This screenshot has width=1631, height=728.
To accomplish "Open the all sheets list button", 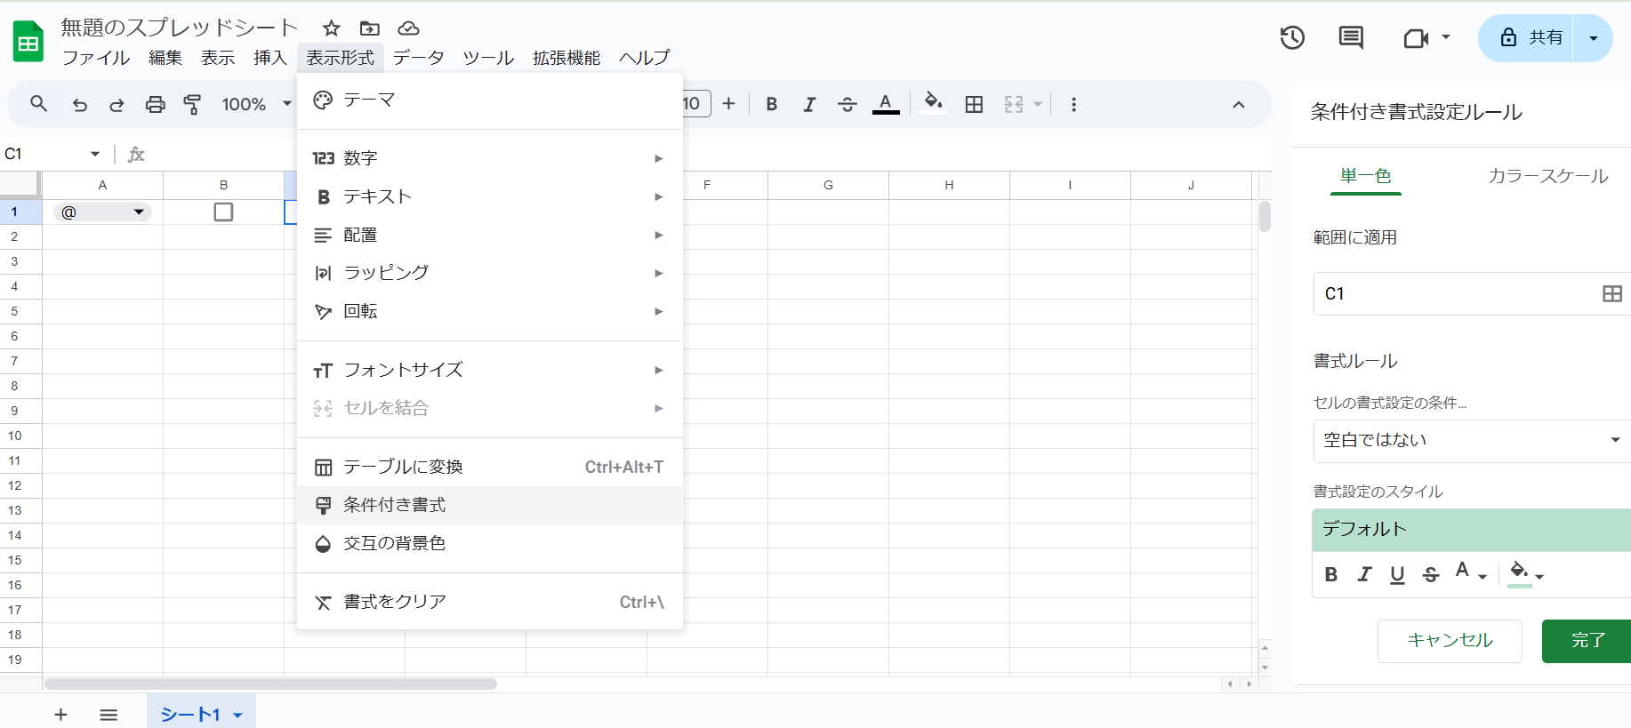I will tap(108, 715).
